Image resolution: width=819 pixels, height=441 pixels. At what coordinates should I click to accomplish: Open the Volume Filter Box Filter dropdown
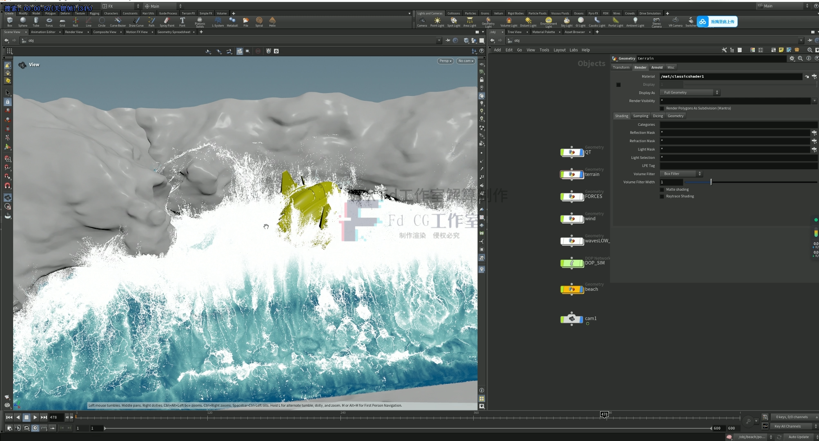pyautogui.click(x=680, y=174)
